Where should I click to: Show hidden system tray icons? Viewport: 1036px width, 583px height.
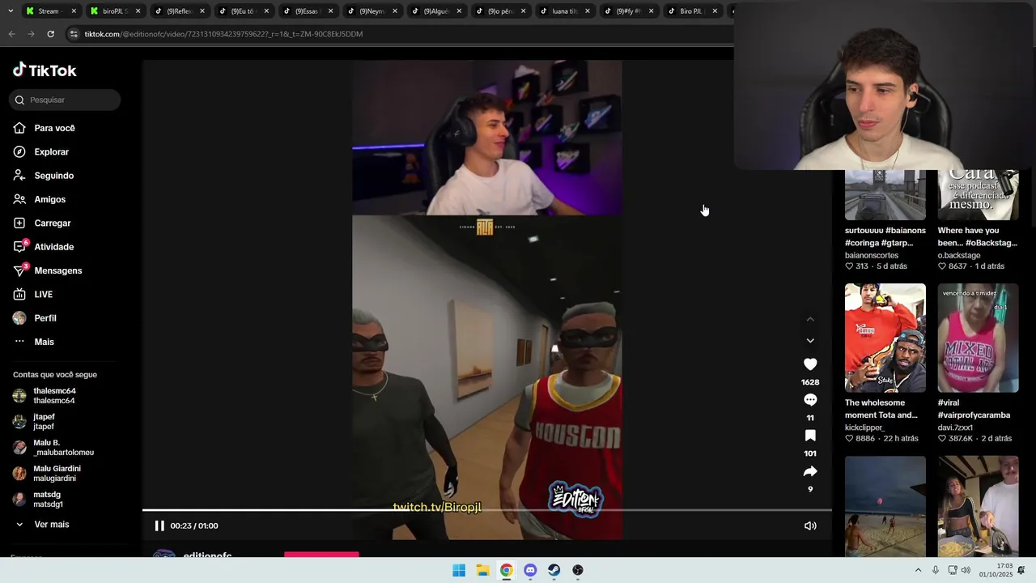(918, 570)
